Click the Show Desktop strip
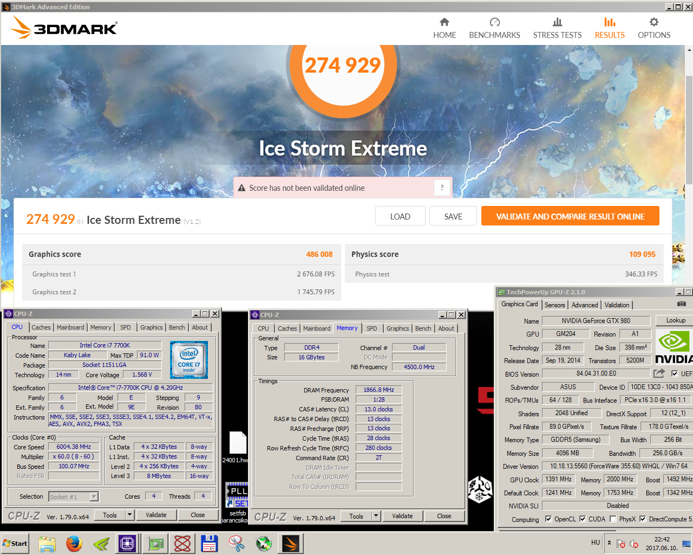The width and height of the screenshot is (693, 555). pyautogui.click(x=687, y=543)
